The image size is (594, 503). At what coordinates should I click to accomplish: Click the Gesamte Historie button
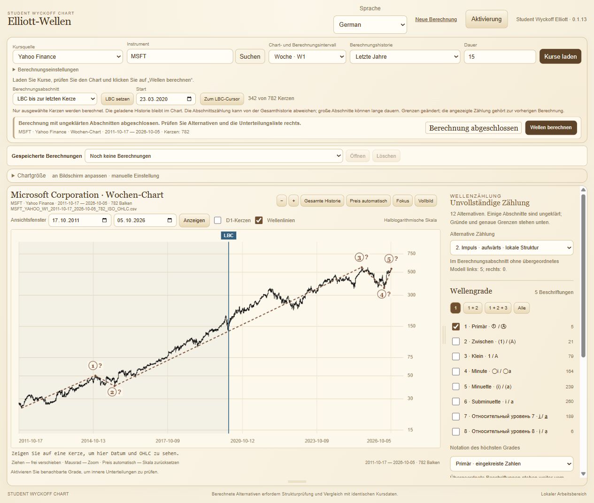pos(322,201)
